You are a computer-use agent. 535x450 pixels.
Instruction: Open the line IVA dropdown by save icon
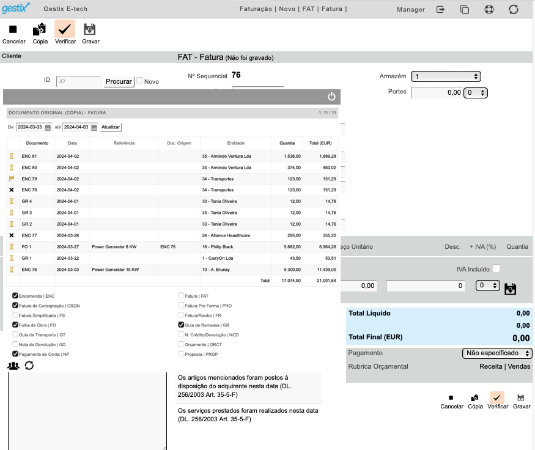(487, 286)
